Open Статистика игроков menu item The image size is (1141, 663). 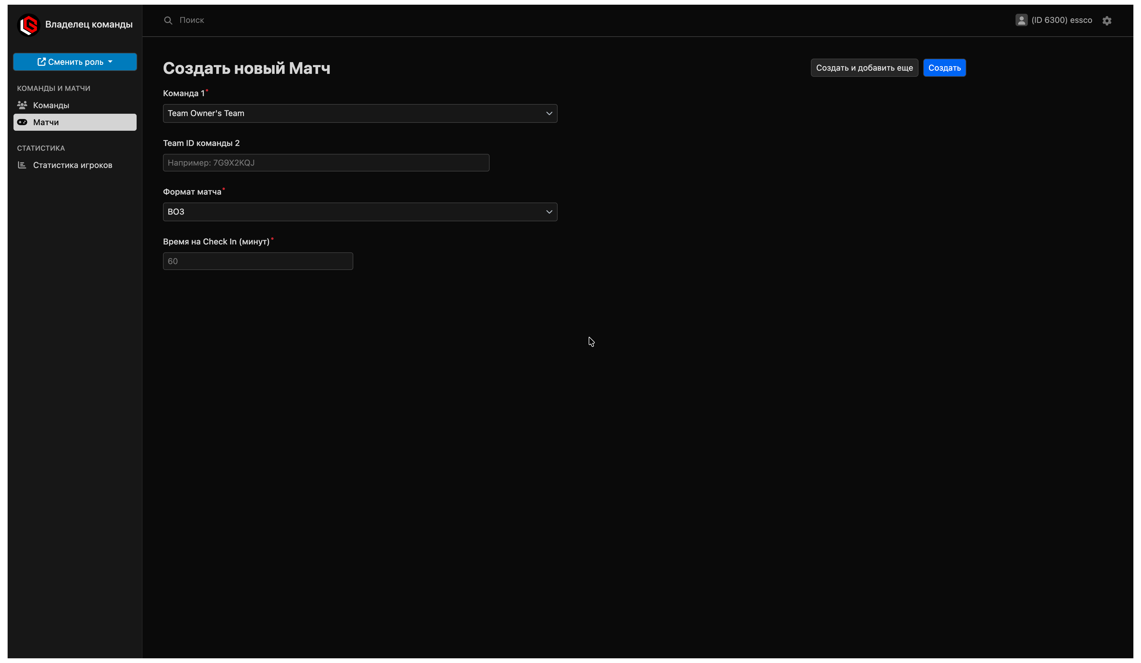pos(72,165)
